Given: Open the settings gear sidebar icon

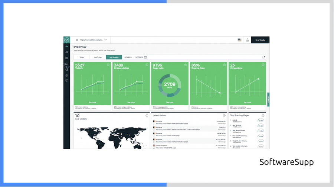Looking at the screenshot, I should (67, 76).
